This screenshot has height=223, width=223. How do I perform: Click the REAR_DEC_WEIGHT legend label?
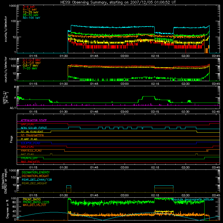coord(34,183)
